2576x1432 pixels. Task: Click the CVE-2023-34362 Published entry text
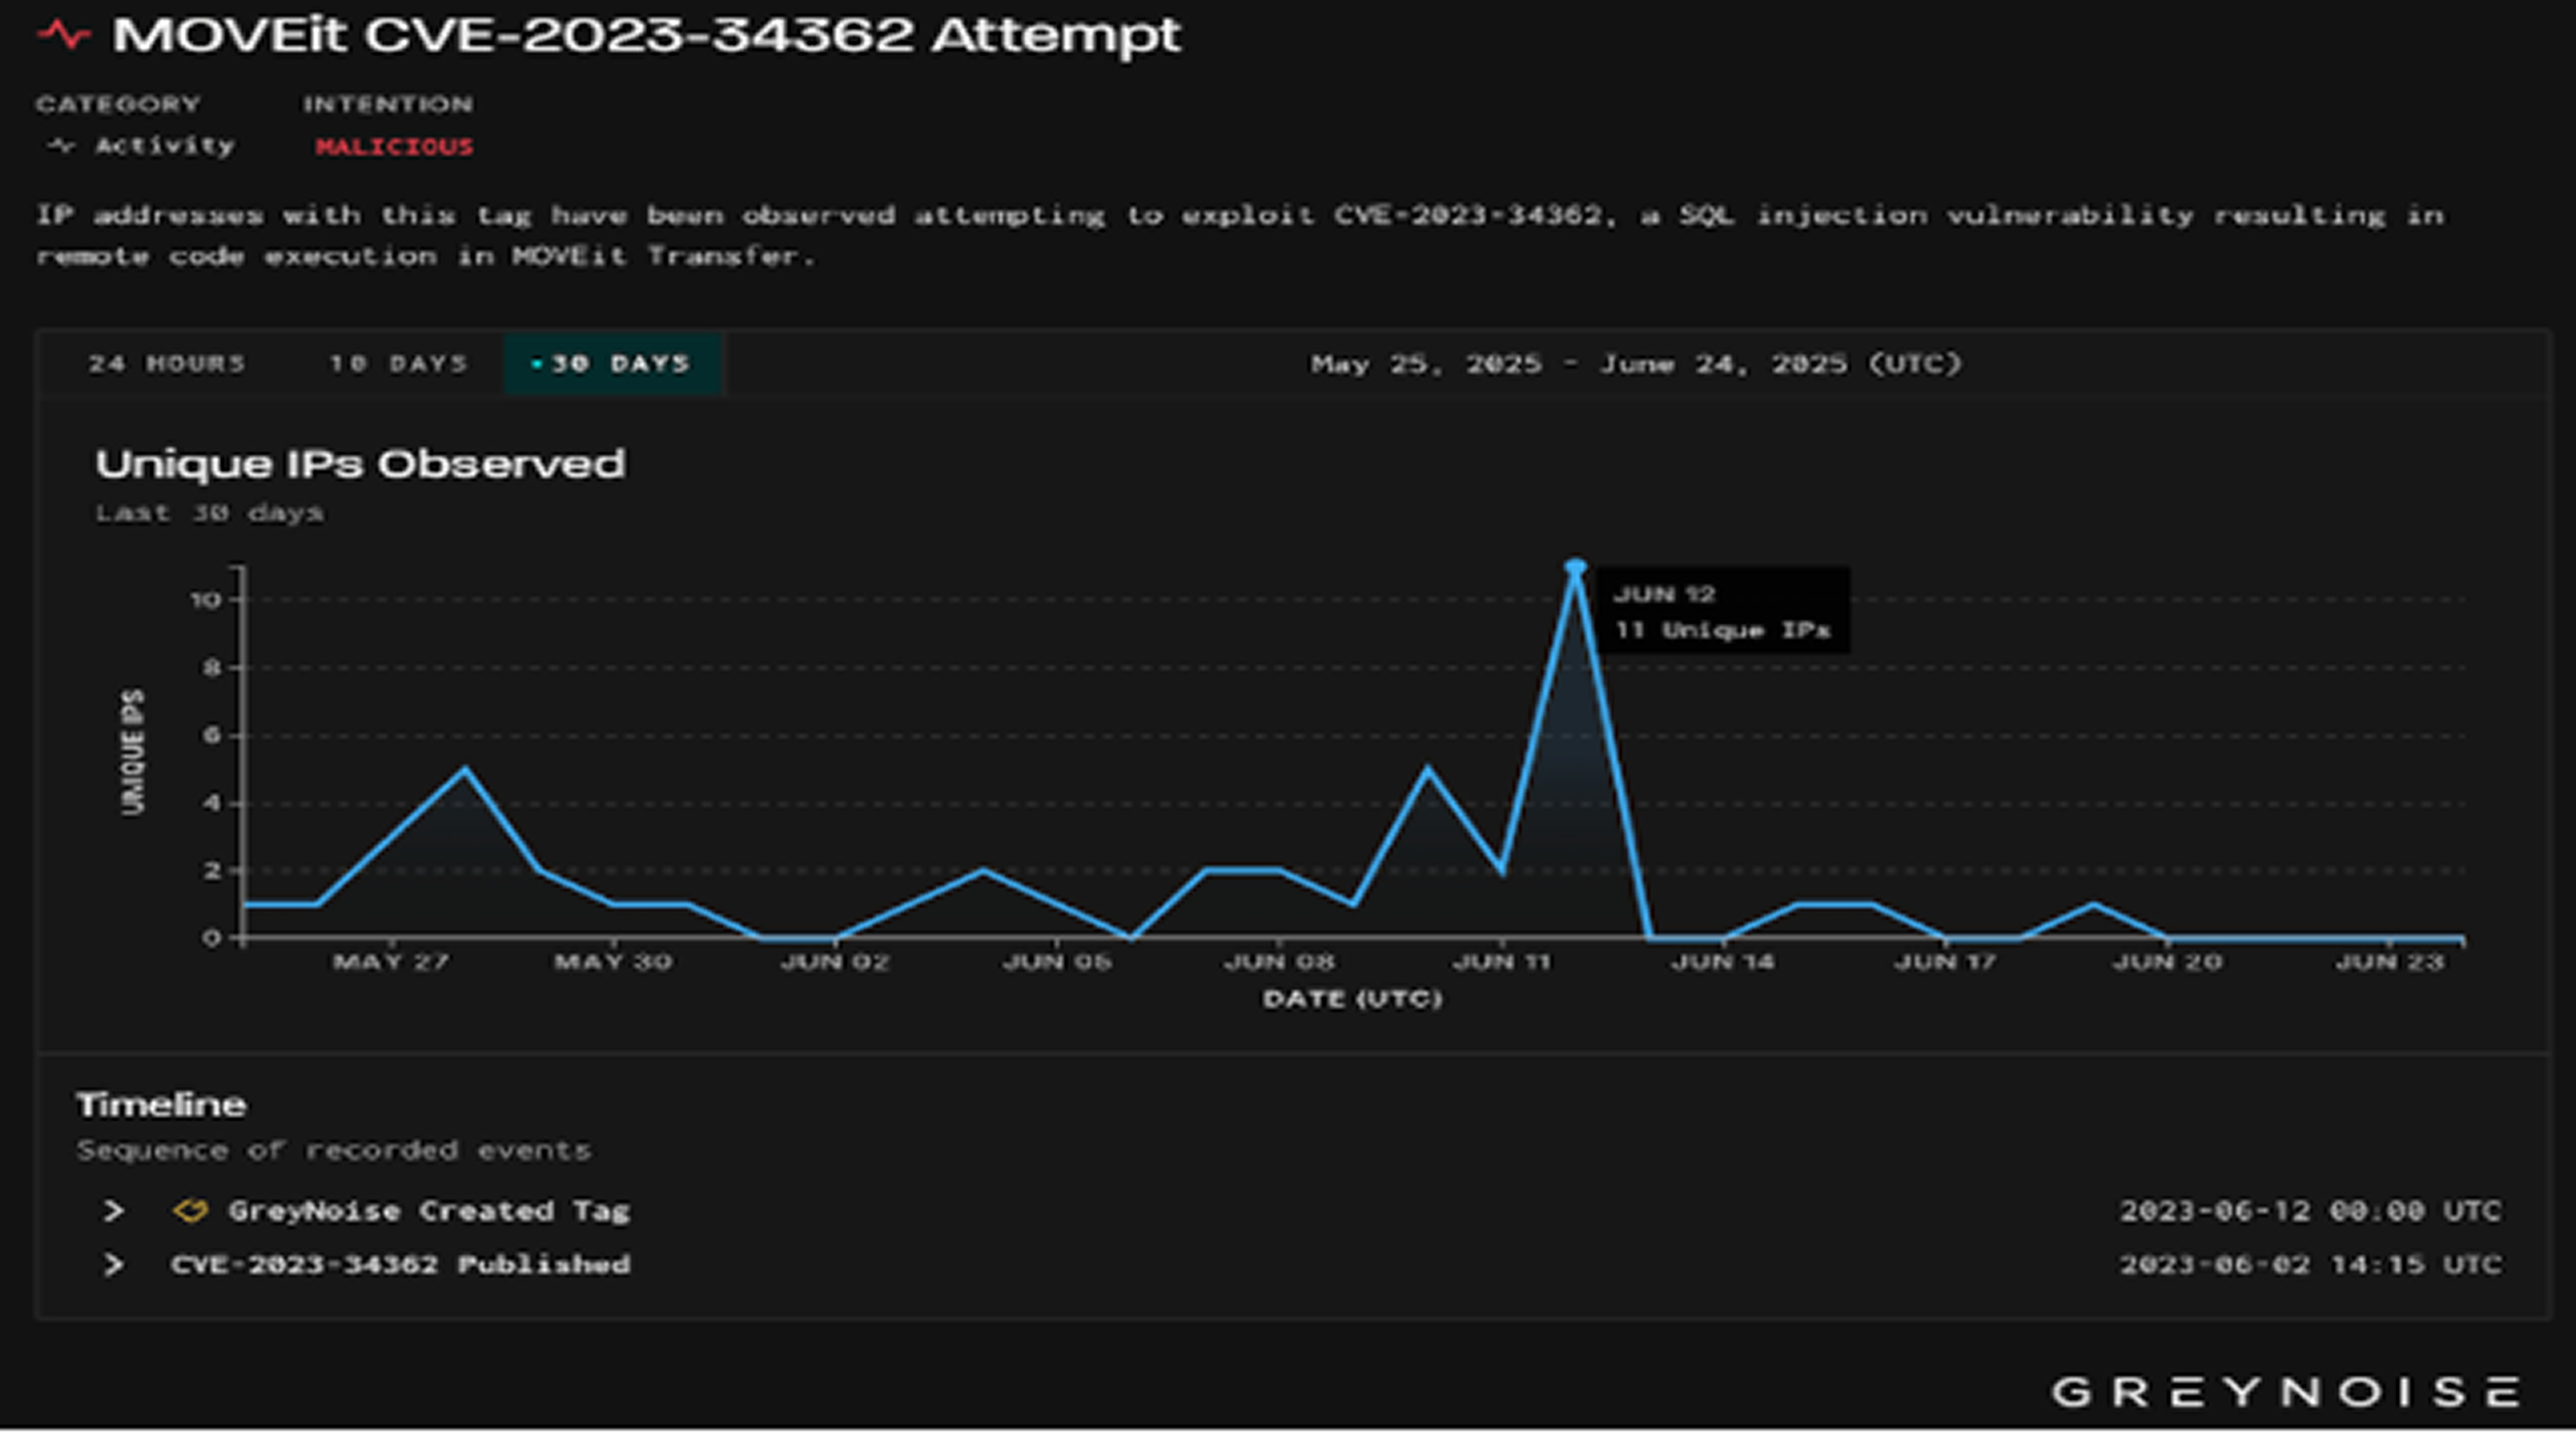(x=400, y=1265)
